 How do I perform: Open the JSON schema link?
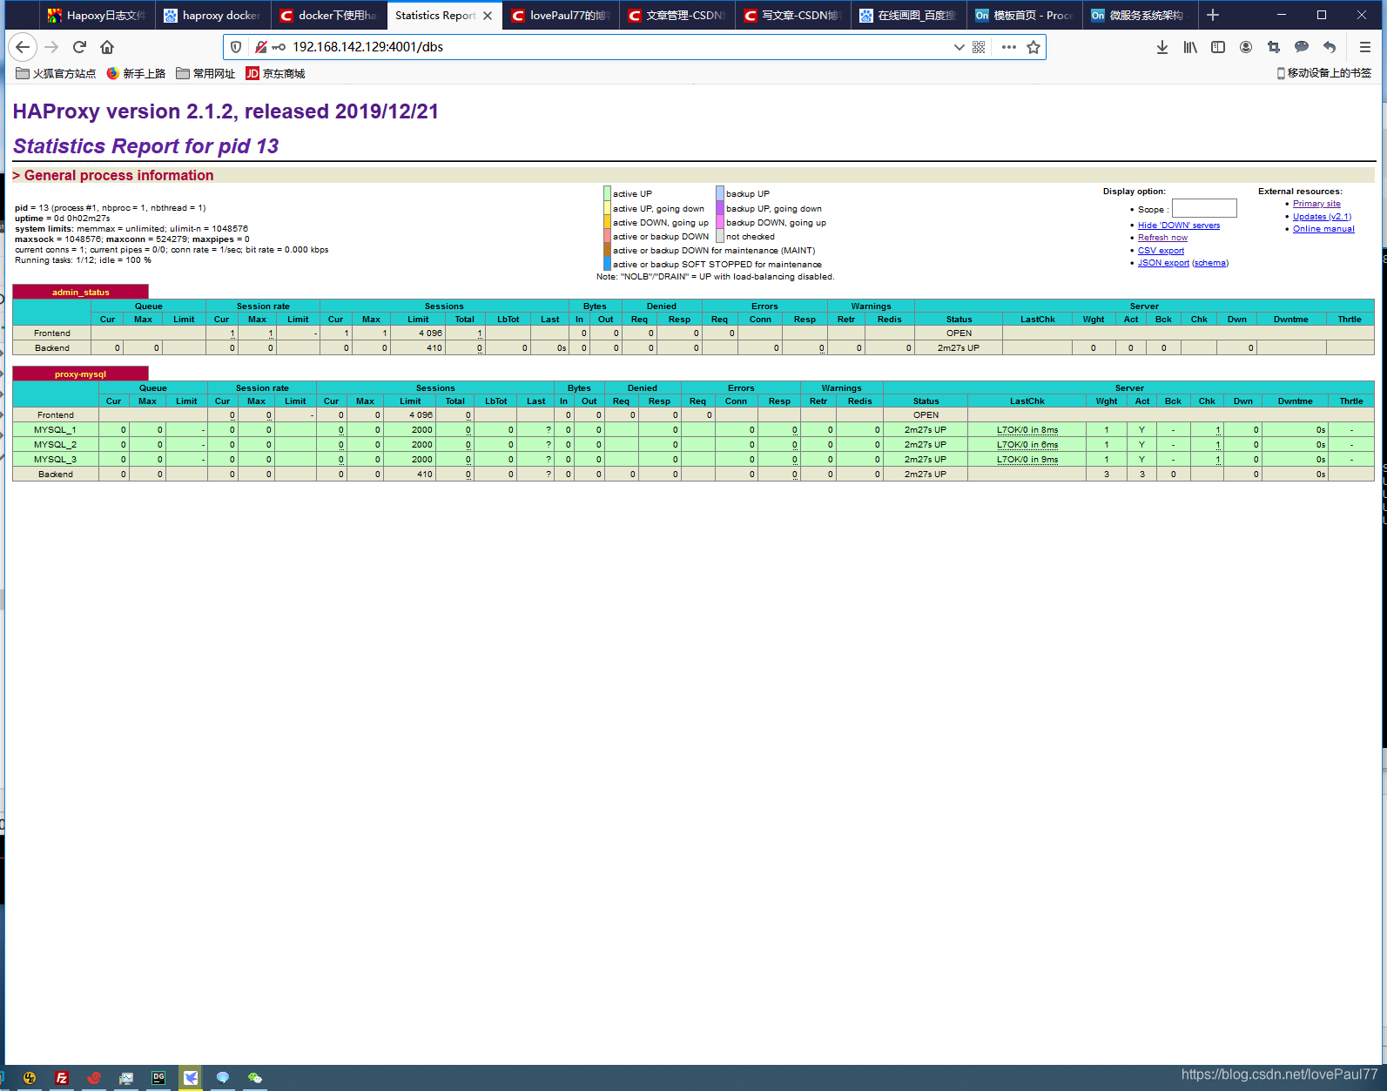[x=1210, y=263]
